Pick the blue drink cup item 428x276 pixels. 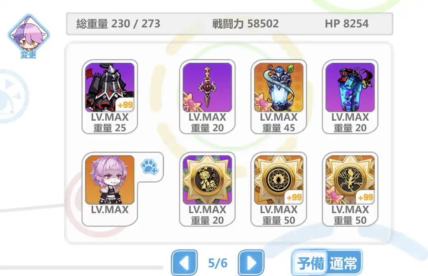350,97
